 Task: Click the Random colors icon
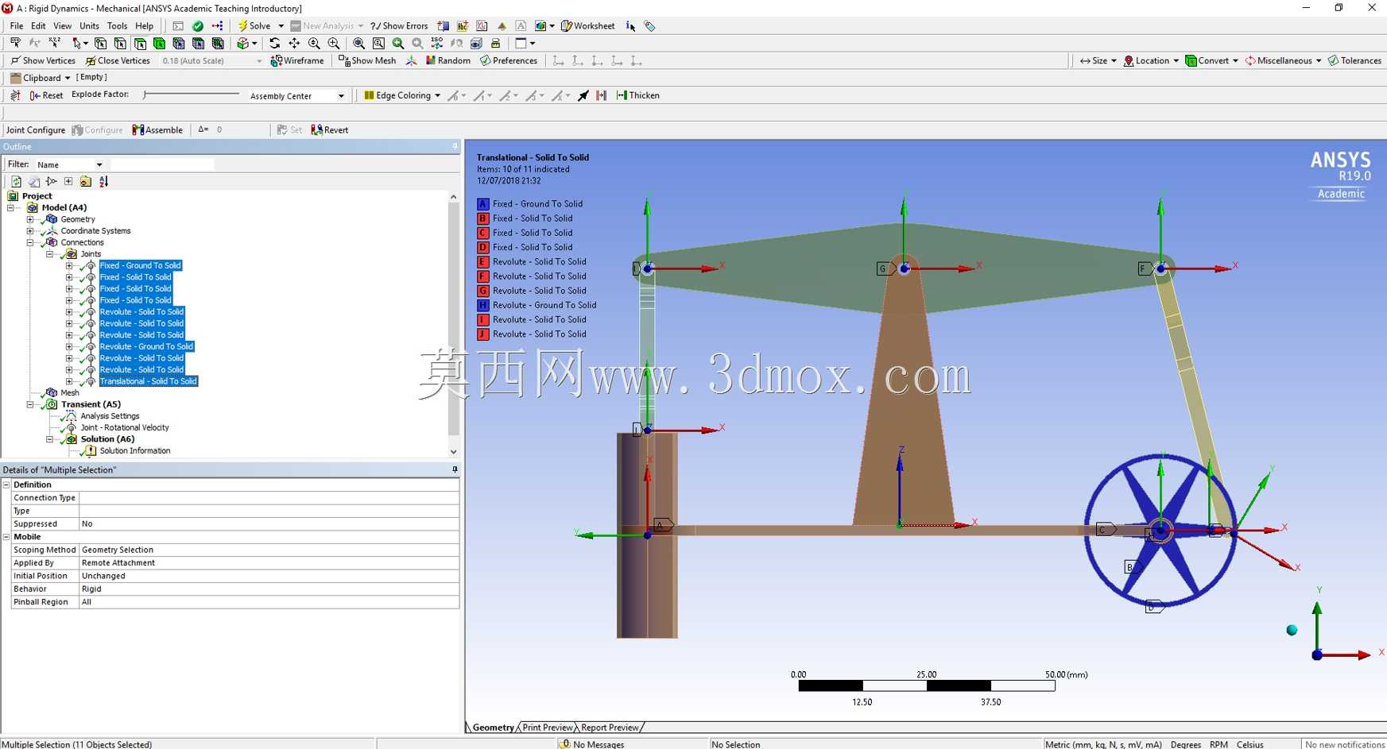[448, 60]
